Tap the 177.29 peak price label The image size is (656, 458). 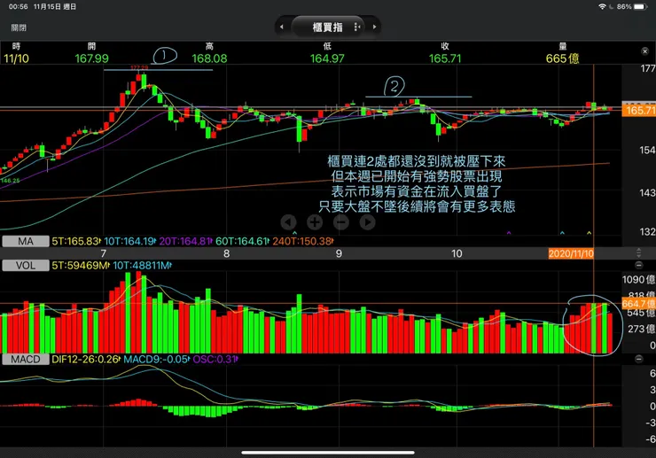[x=139, y=67]
